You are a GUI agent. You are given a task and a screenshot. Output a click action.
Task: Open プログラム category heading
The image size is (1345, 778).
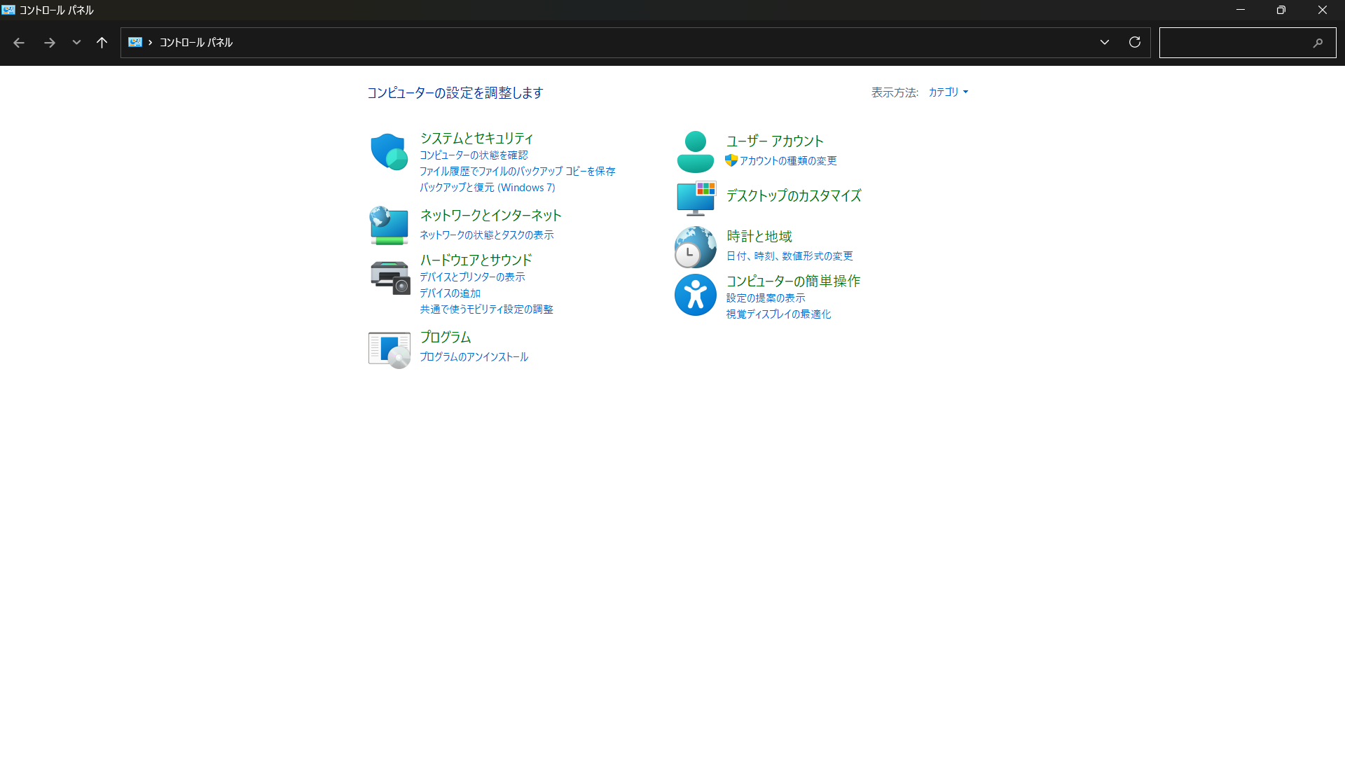445,337
